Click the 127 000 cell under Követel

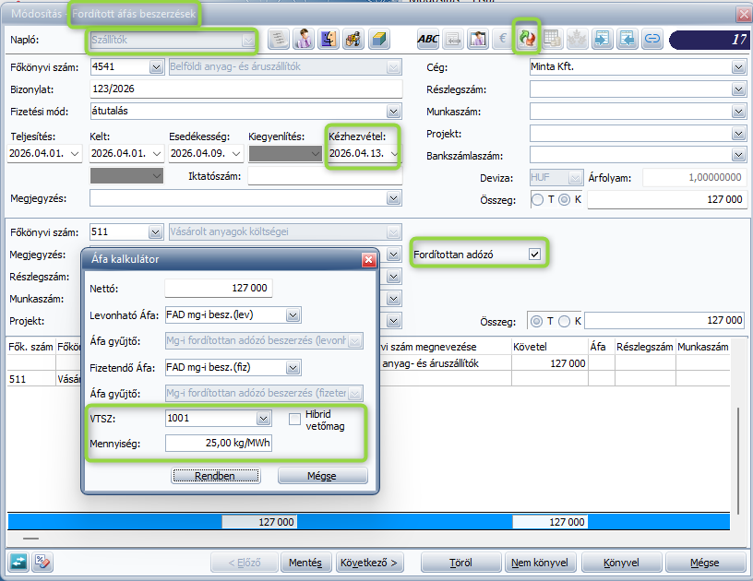(x=549, y=363)
